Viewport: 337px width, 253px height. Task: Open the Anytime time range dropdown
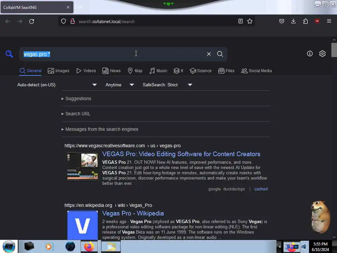pyautogui.click(x=119, y=85)
